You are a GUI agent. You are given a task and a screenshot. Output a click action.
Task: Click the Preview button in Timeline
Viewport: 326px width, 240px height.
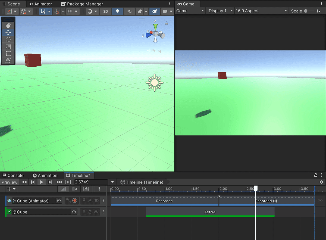pos(10,182)
